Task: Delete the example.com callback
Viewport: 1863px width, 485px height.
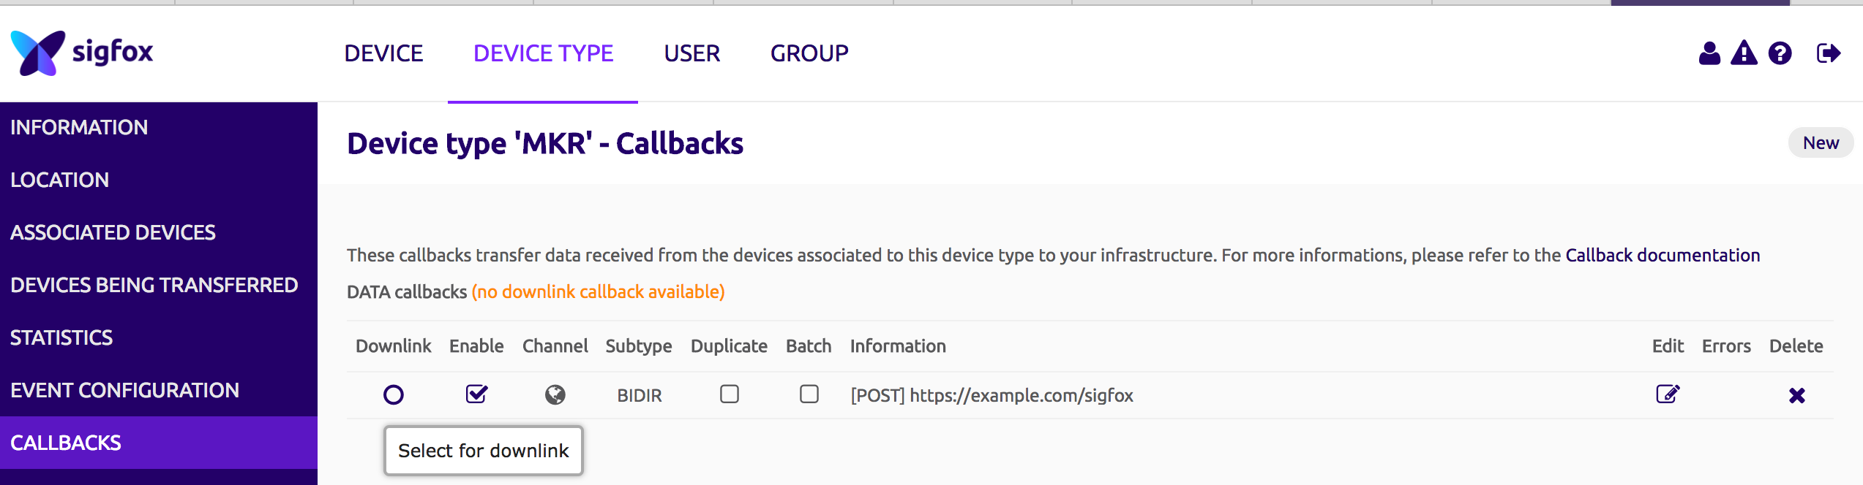Action: pos(1796,395)
